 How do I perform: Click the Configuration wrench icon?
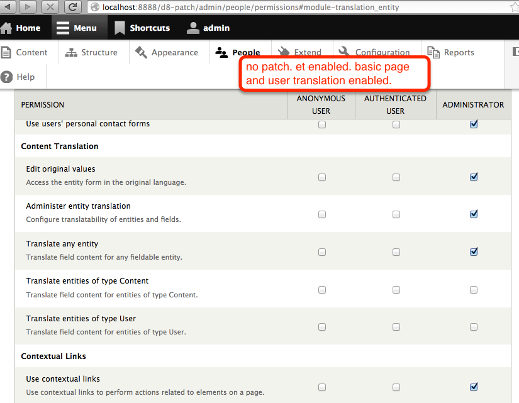click(x=344, y=51)
